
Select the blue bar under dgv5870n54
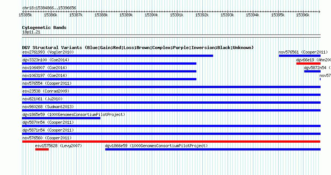(x=171, y=126)
